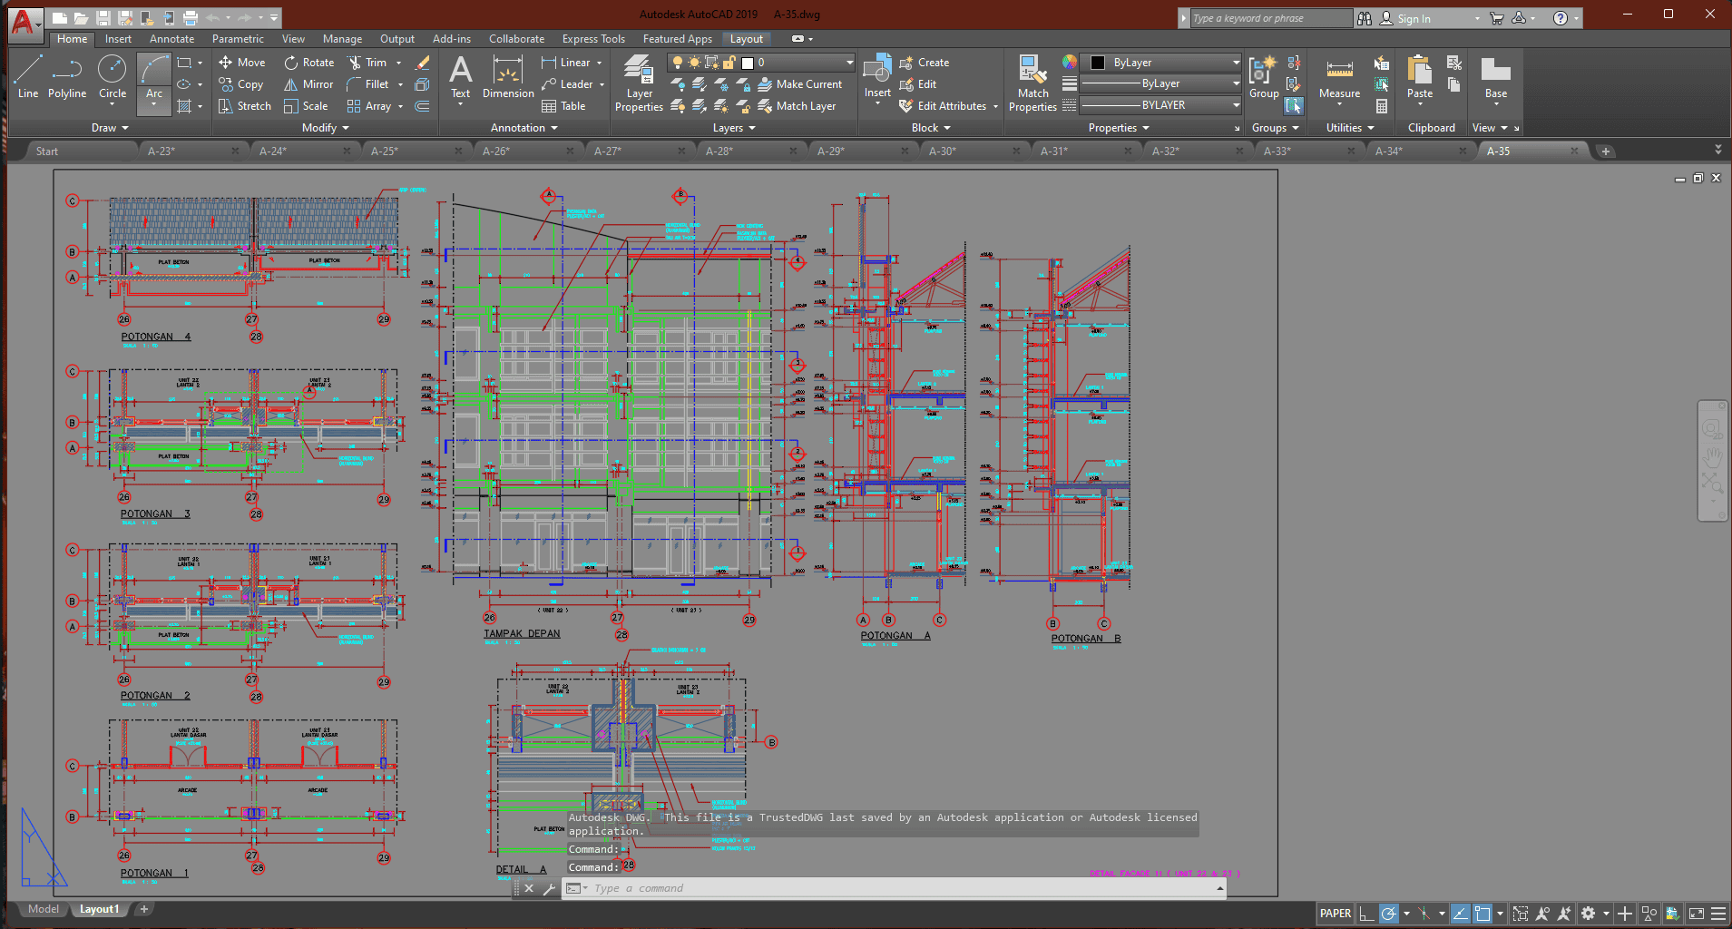Toggle object snap in status bar
The image size is (1732, 929).
coord(1482,914)
